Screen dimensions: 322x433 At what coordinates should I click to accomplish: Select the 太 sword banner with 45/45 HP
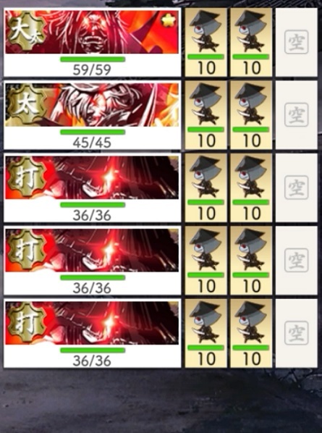(x=92, y=115)
